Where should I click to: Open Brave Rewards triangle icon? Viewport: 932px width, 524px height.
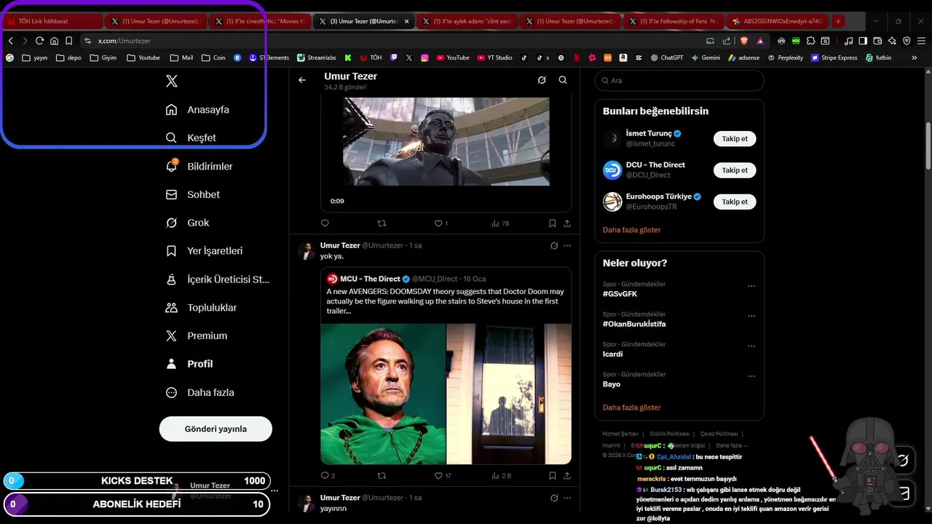760,41
